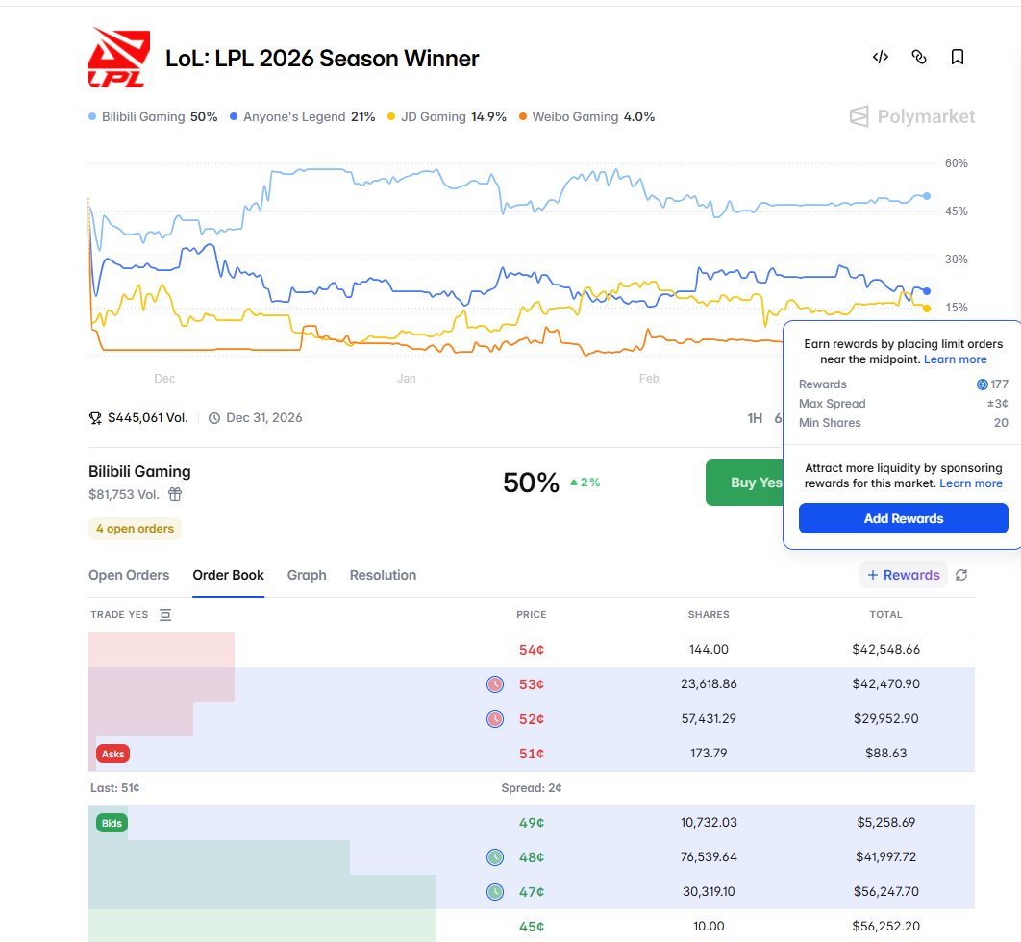Click JD Gaming legend entry
Screen dimensions: 1021x942
pyautogui.click(x=447, y=116)
